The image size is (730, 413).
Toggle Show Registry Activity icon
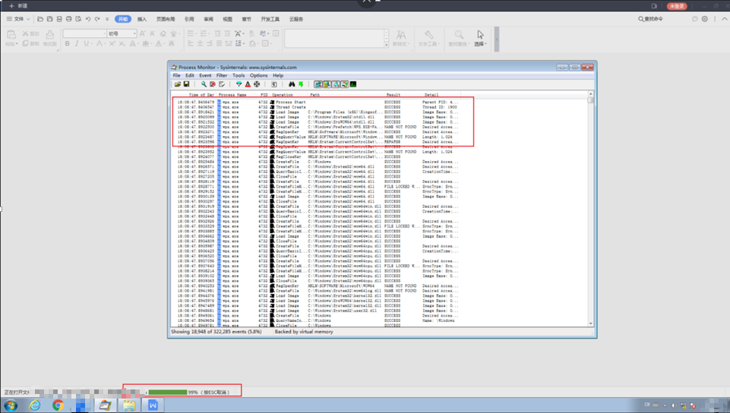(x=318, y=84)
